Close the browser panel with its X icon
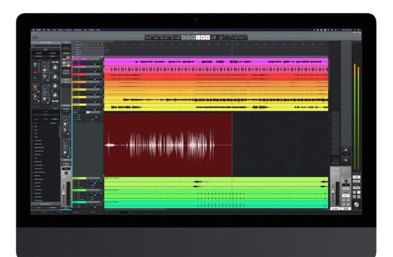393x257 pixels. tap(59, 42)
